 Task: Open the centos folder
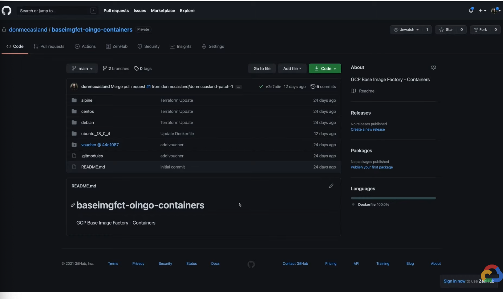click(87, 111)
